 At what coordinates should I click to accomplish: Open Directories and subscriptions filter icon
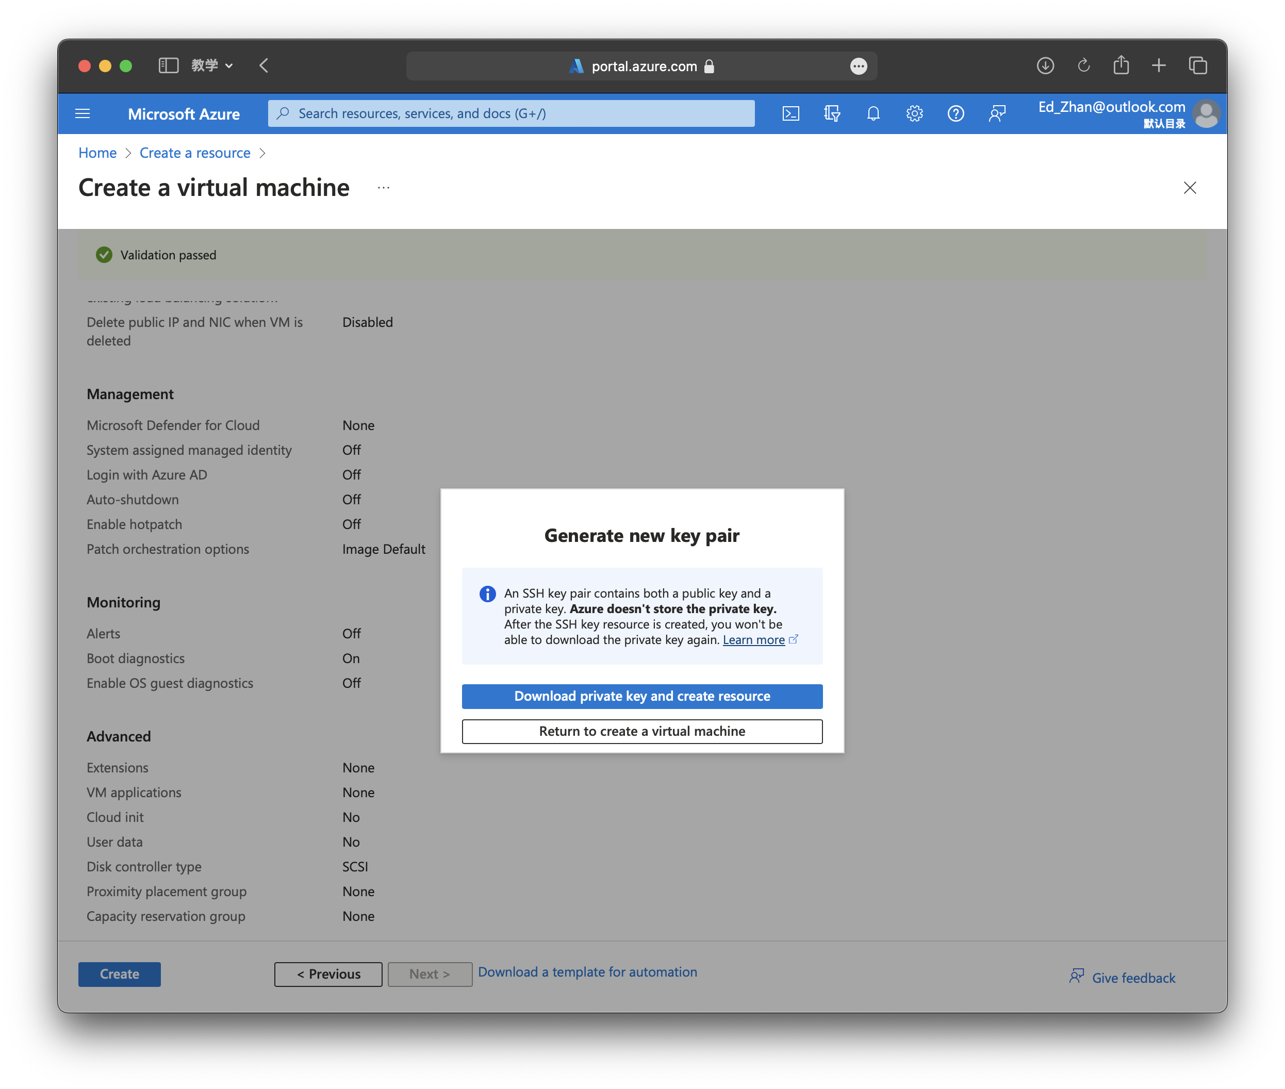coord(832,113)
